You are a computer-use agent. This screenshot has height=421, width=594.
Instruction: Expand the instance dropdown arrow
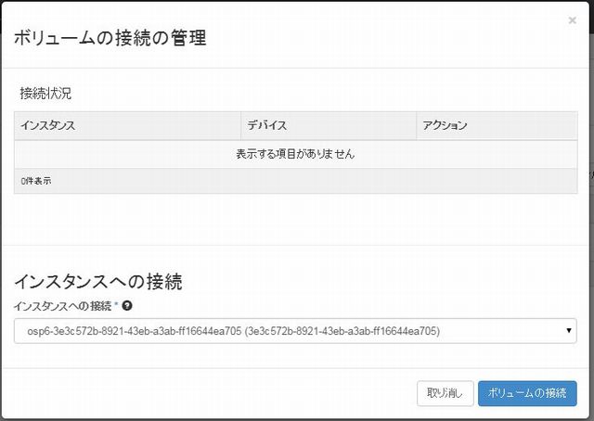568,330
